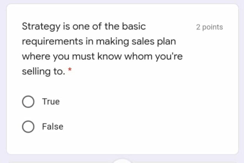Click the sales plan question heading
This screenshot has height=163, width=244.
102,41
